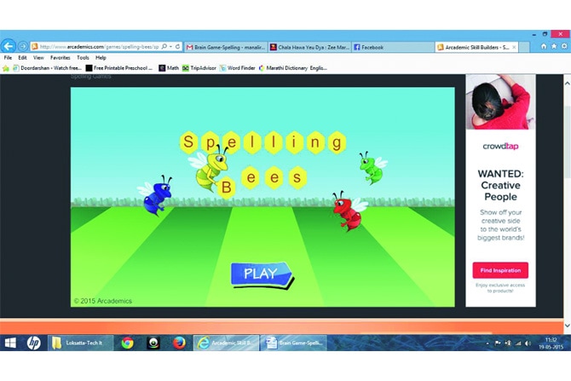Image resolution: width=571 pixels, height=381 pixels.
Task: Open the File menu
Action: 8,57
